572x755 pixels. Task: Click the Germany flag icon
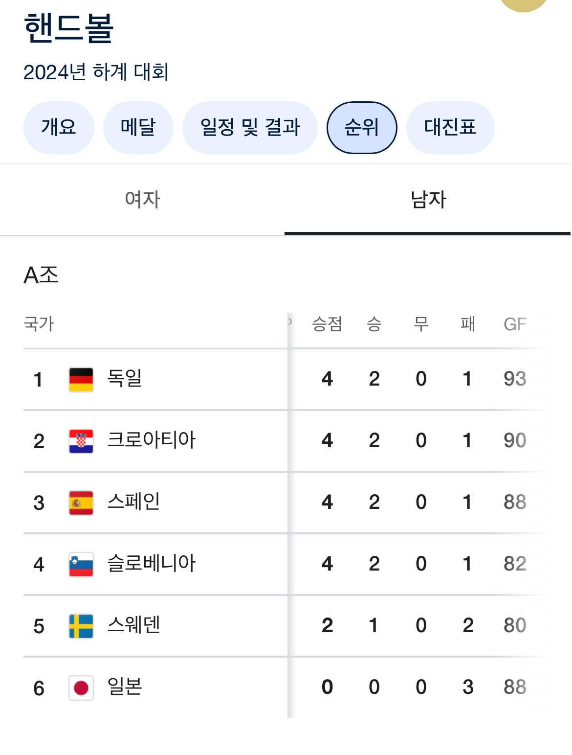(81, 380)
